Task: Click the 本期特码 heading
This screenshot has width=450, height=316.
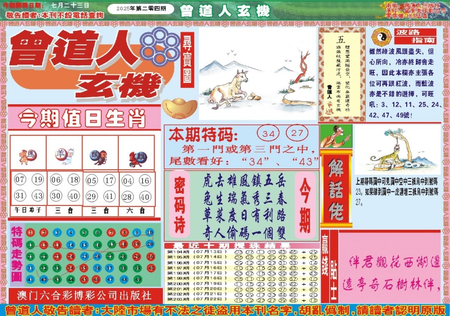Action: coord(203,135)
